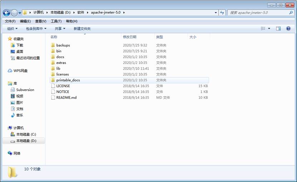Open the 视频 library
This screenshot has width=297, height=182.
(20, 96)
